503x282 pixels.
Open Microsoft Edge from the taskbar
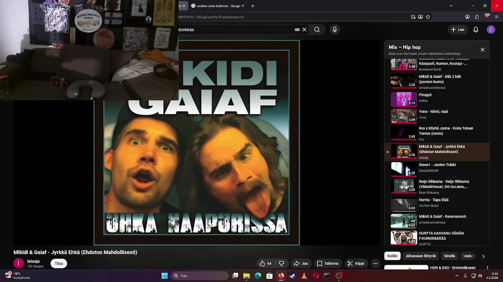click(258, 276)
